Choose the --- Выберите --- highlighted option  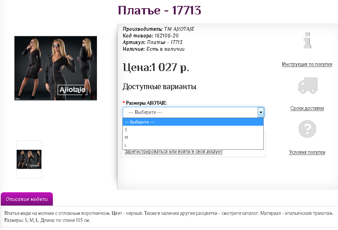pyautogui.click(x=193, y=122)
